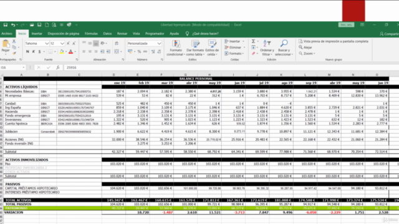Switch to the Programador tab
399x224 pixels.
point(155,34)
